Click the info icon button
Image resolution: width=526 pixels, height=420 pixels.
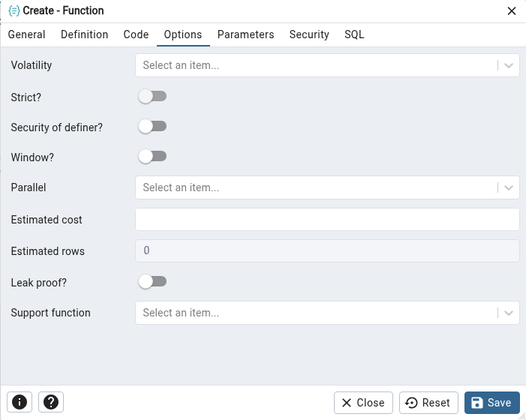click(x=20, y=402)
